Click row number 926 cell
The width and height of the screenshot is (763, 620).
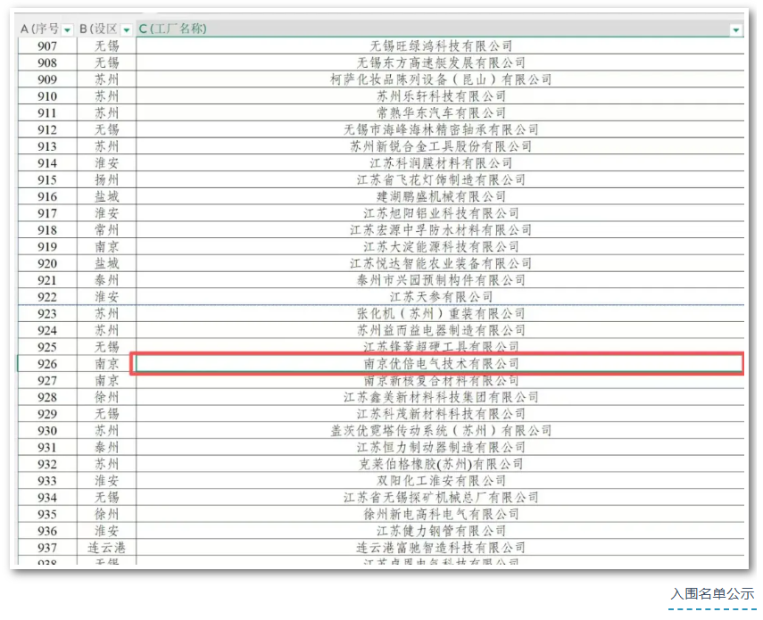(x=47, y=364)
